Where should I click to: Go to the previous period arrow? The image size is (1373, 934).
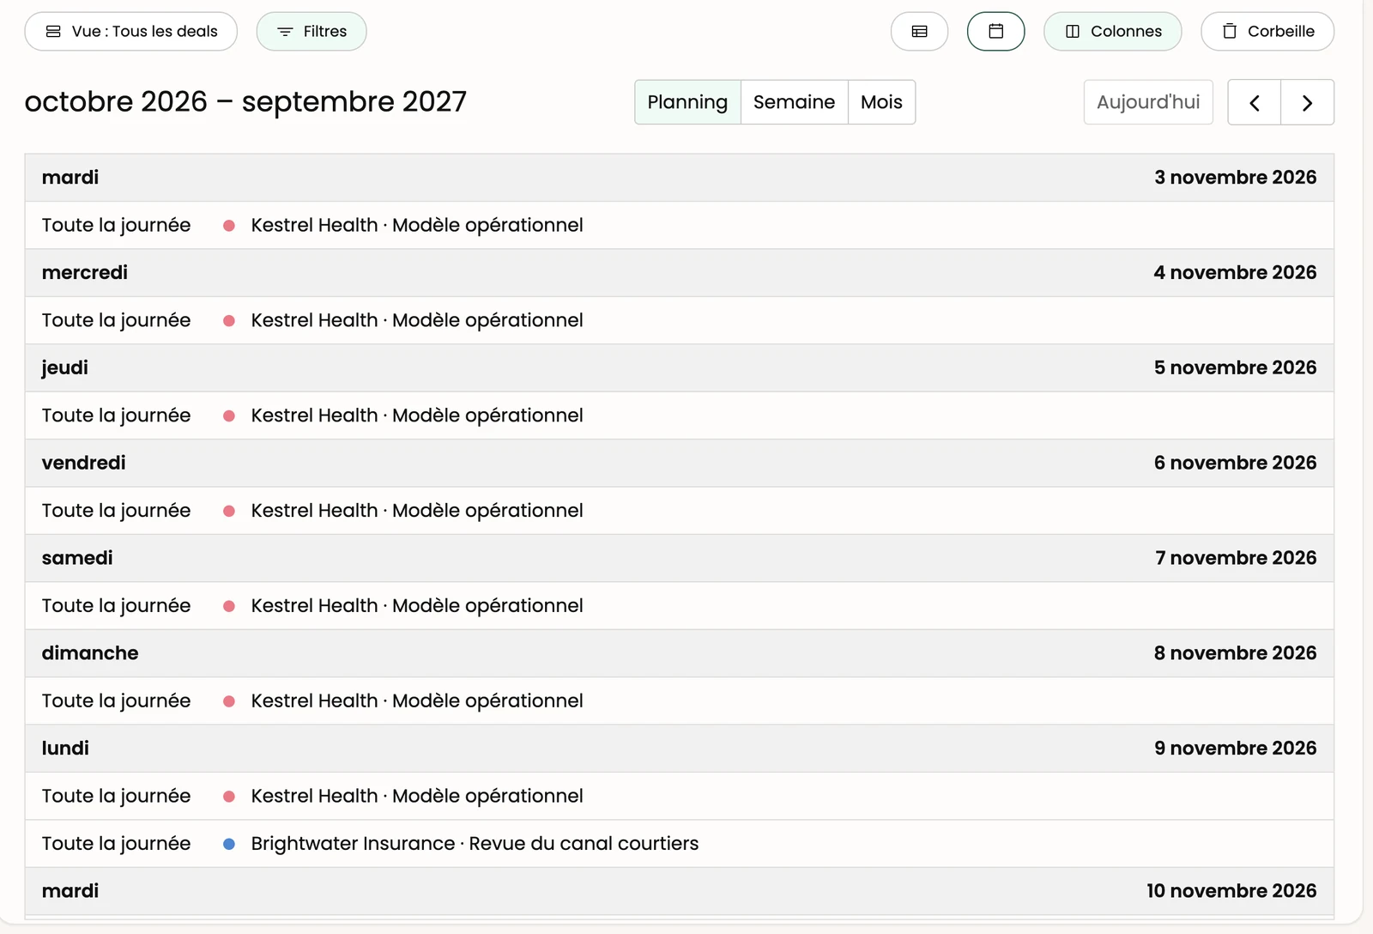(1255, 102)
